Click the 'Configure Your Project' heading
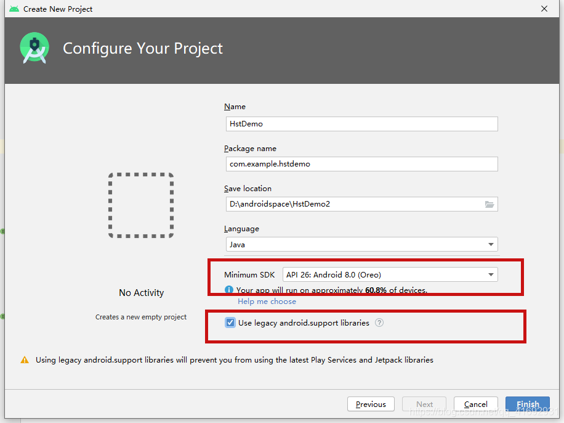 tap(143, 48)
